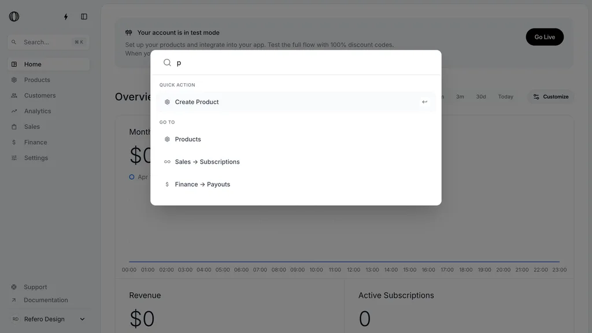Select the Today time range
This screenshot has width=592, height=333.
point(505,97)
